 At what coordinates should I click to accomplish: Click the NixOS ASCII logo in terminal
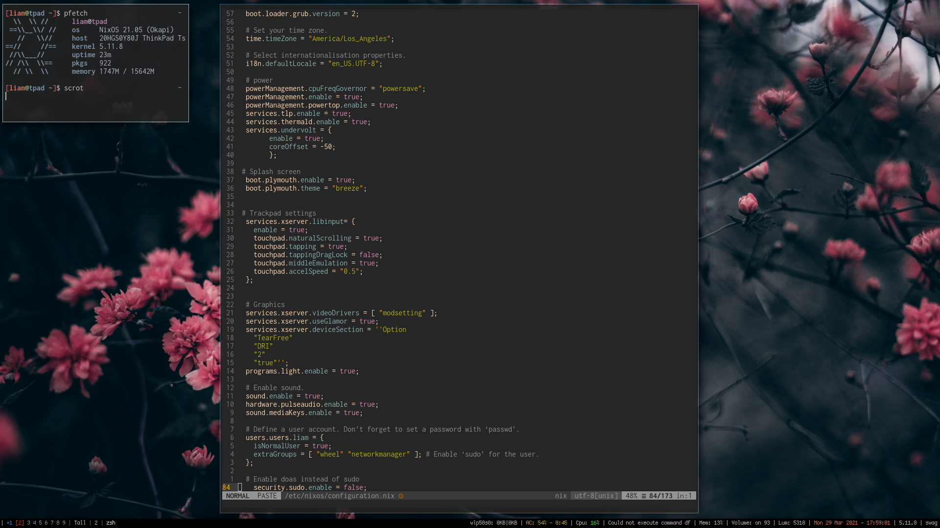(x=31, y=46)
